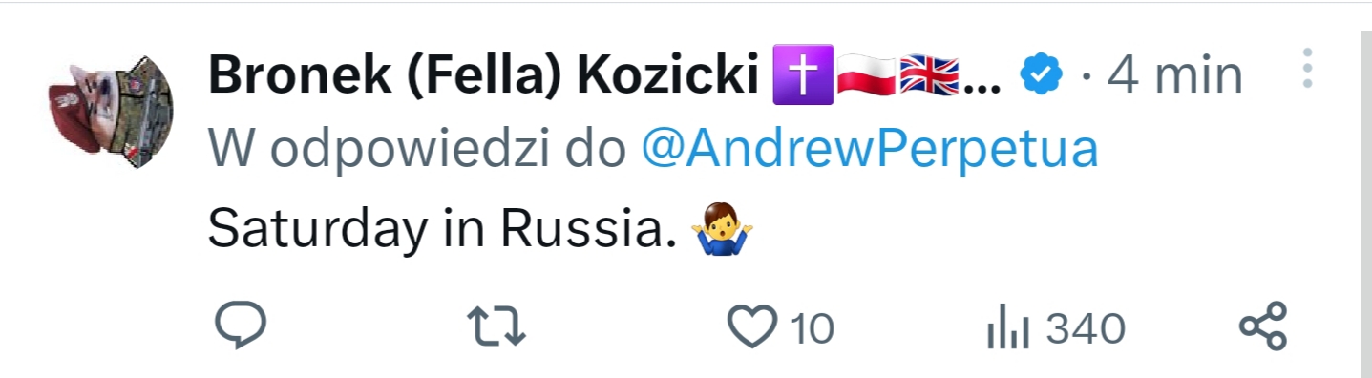Open the @AndrewPerpetua profile link
This screenshot has height=378, width=1372.
point(869,150)
